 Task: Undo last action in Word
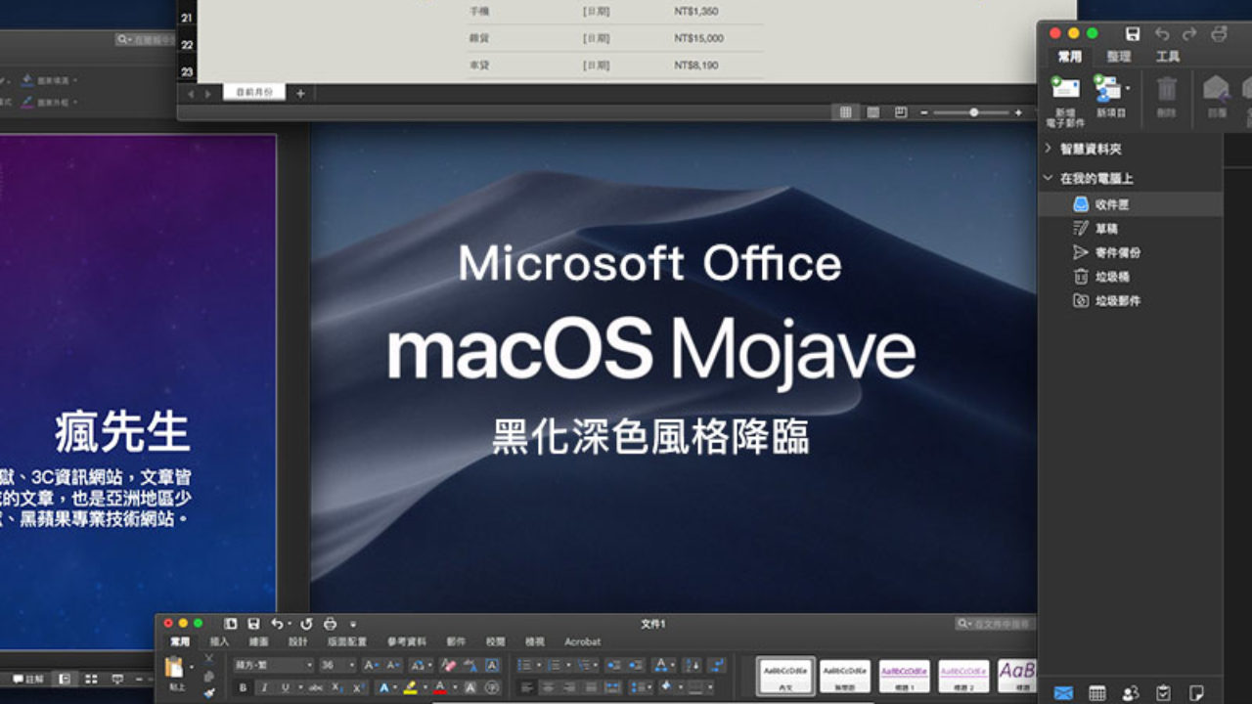(x=277, y=623)
